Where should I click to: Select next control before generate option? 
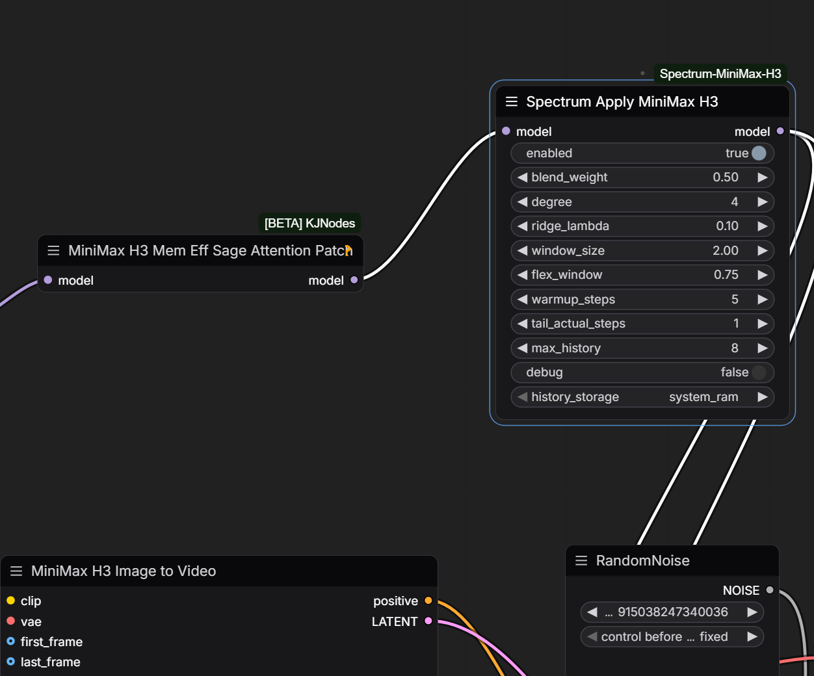coord(752,636)
